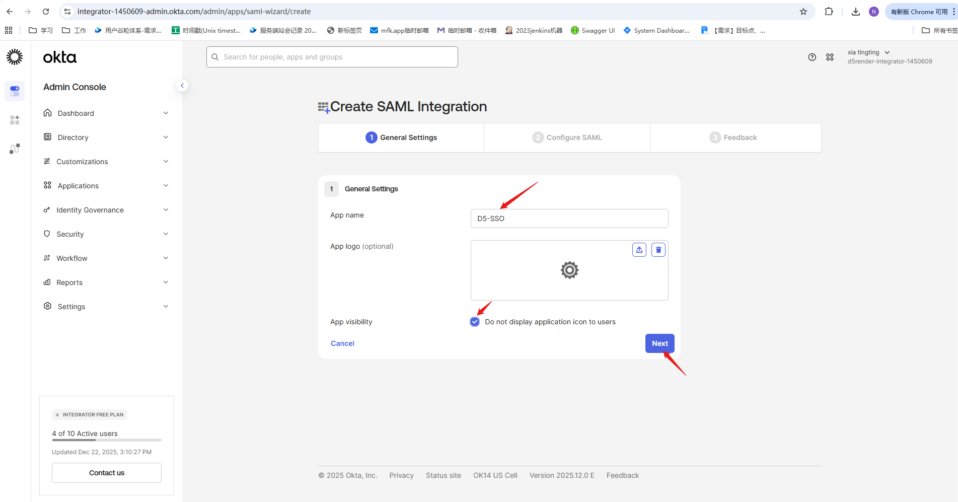Cancel the SAML integration setup

pos(342,343)
